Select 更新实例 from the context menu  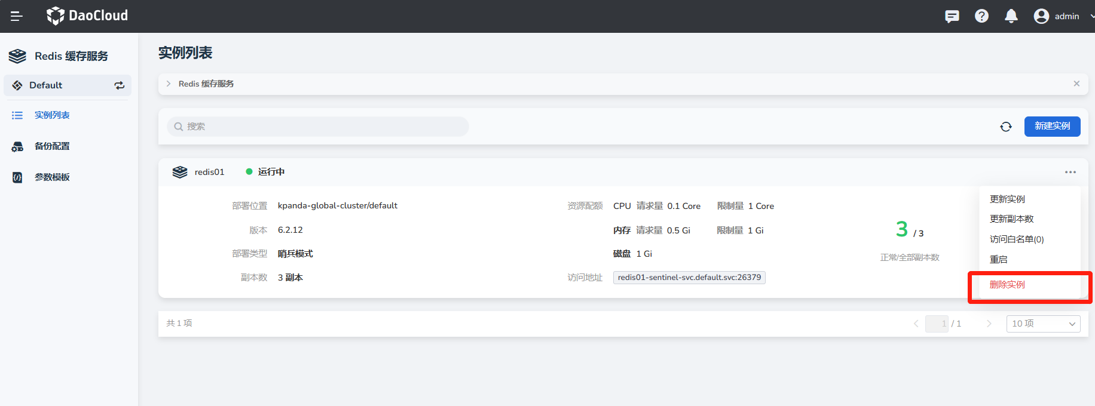click(1007, 199)
